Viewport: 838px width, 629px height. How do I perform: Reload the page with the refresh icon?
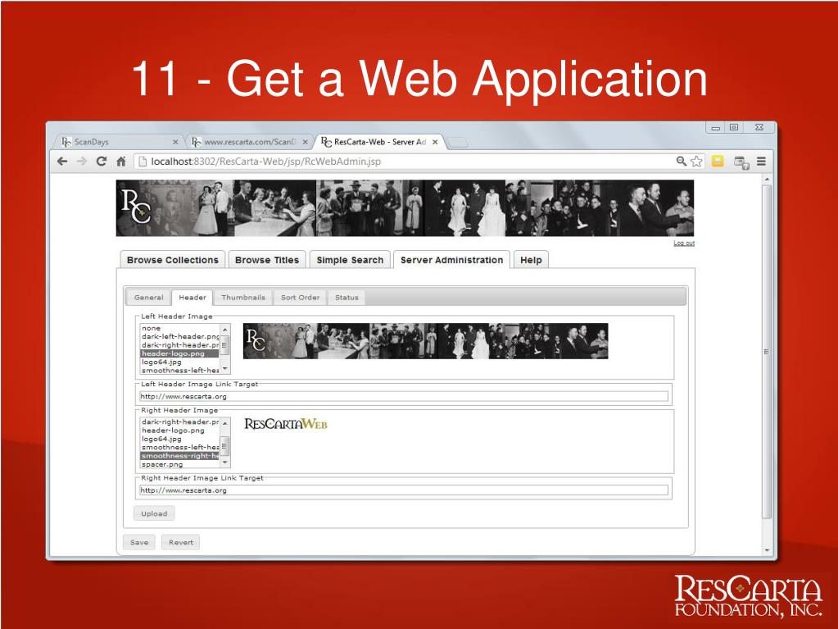click(101, 161)
